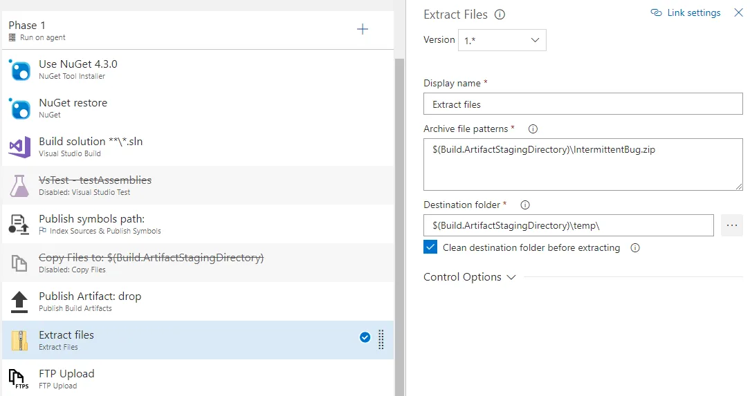
Task: Click the drag handle on Extract files
Action: tap(381, 339)
